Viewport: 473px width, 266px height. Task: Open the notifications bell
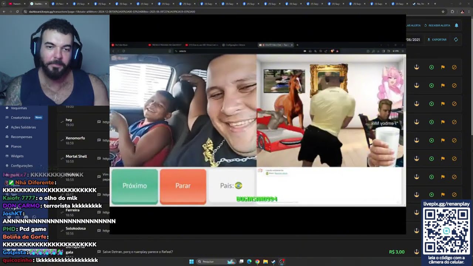coord(456,25)
